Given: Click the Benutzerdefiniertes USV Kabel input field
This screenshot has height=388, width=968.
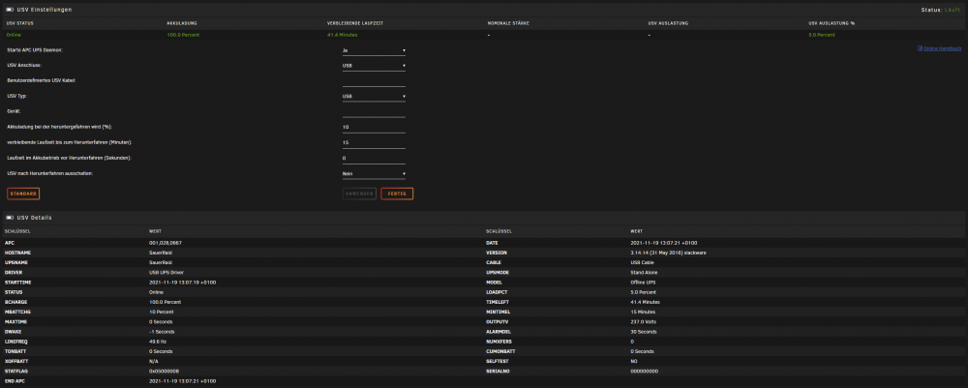Looking at the screenshot, I should coord(374,81).
